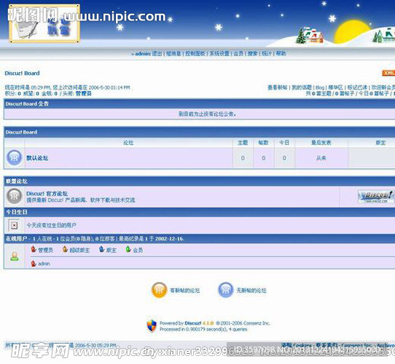Viewport: 395px width, 364px height.
Task: Click the Discuz! Board breadcrumb title
Action: (22, 74)
